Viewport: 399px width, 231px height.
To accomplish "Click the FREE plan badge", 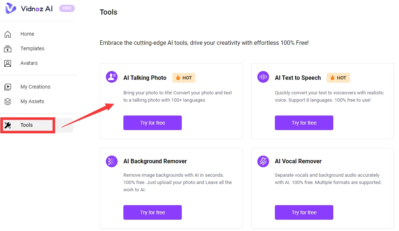I will tap(66, 8).
